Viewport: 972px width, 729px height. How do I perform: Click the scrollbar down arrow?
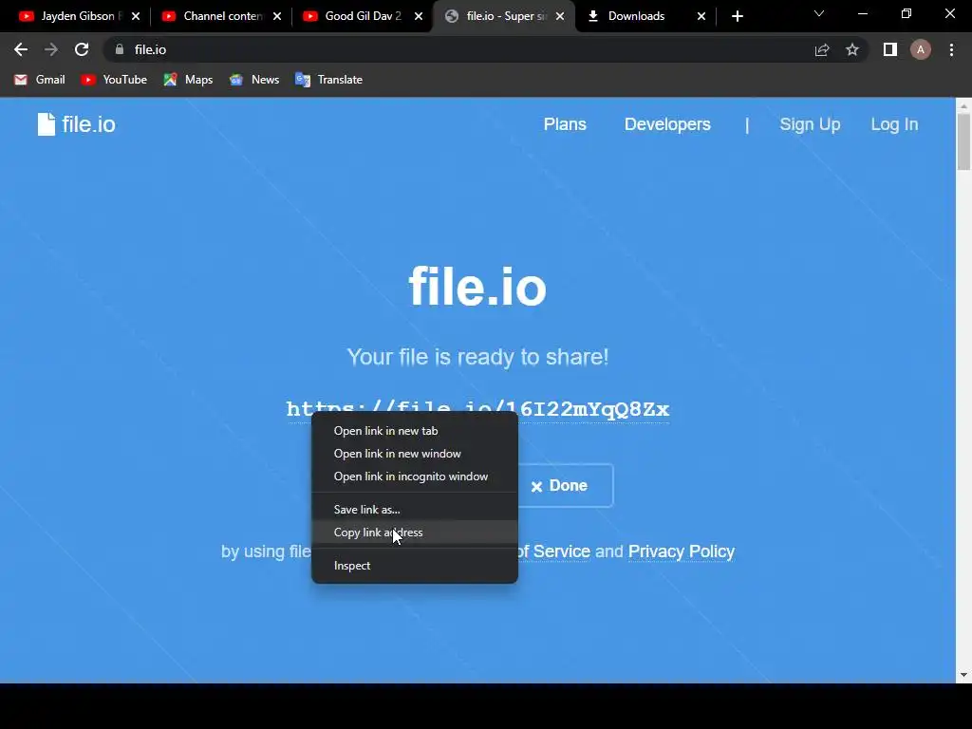963,675
